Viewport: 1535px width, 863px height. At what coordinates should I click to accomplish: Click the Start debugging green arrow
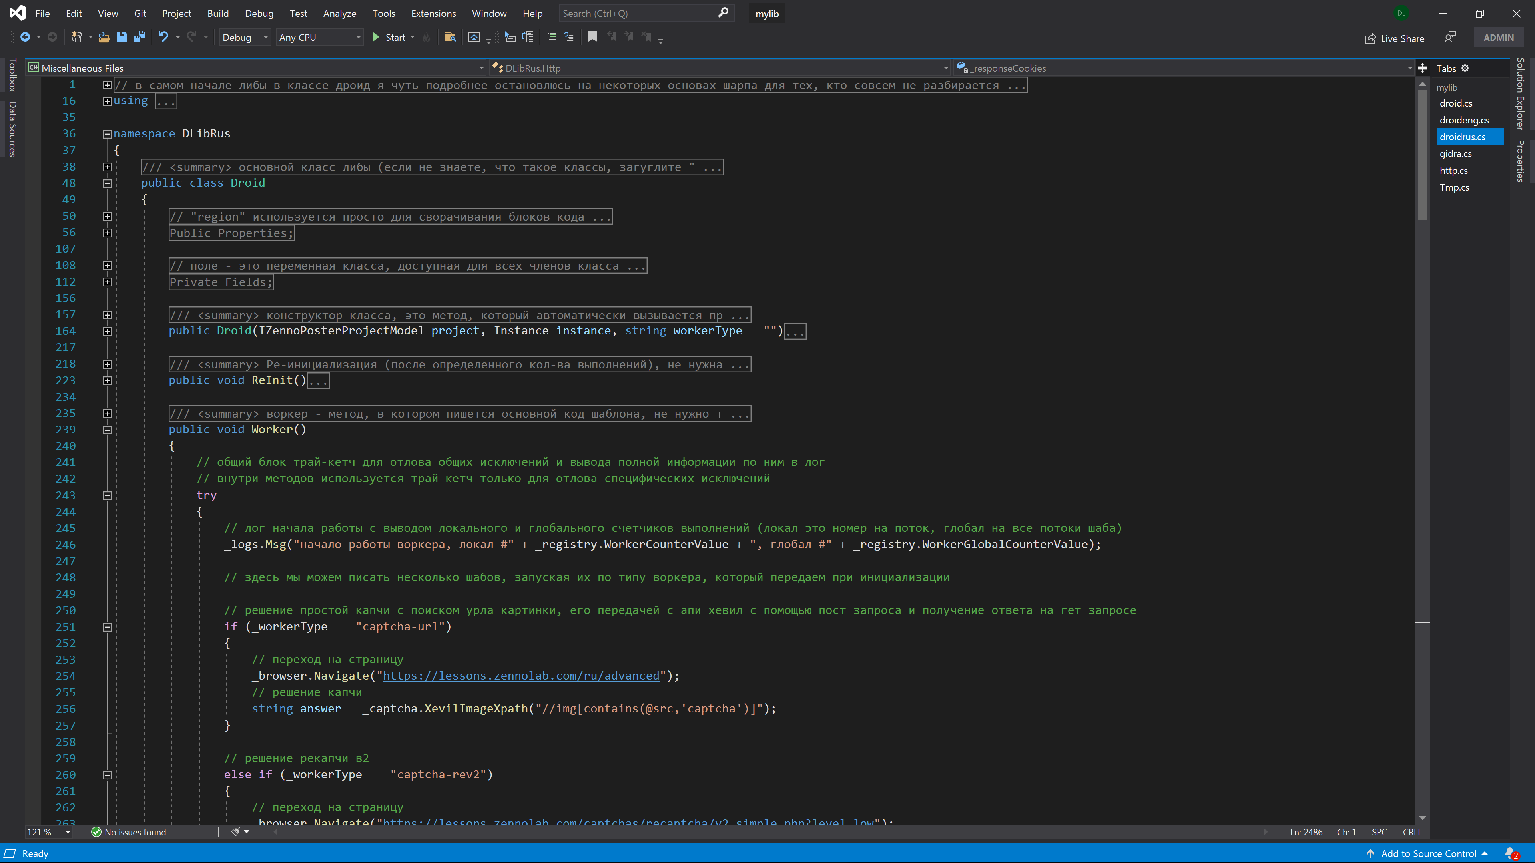click(377, 37)
